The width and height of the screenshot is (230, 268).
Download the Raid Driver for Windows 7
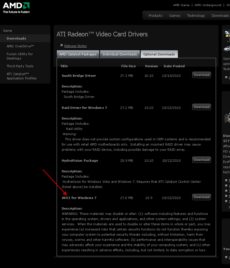click(201, 107)
